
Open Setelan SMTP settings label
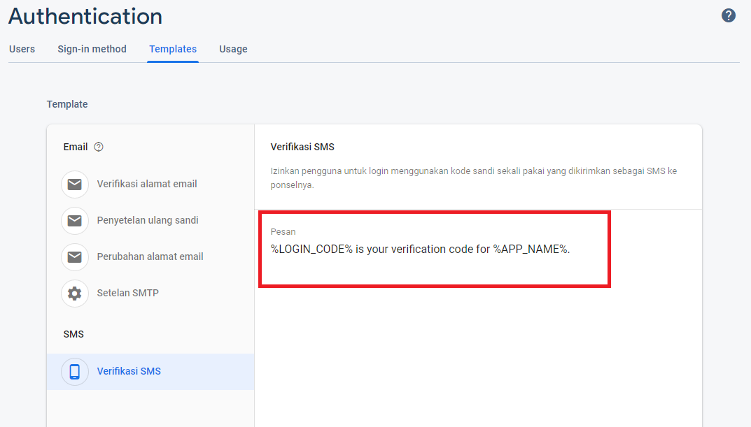[x=127, y=293]
